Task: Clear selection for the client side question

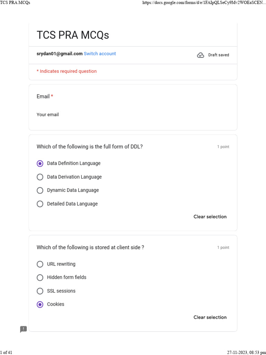Action: (x=210, y=317)
